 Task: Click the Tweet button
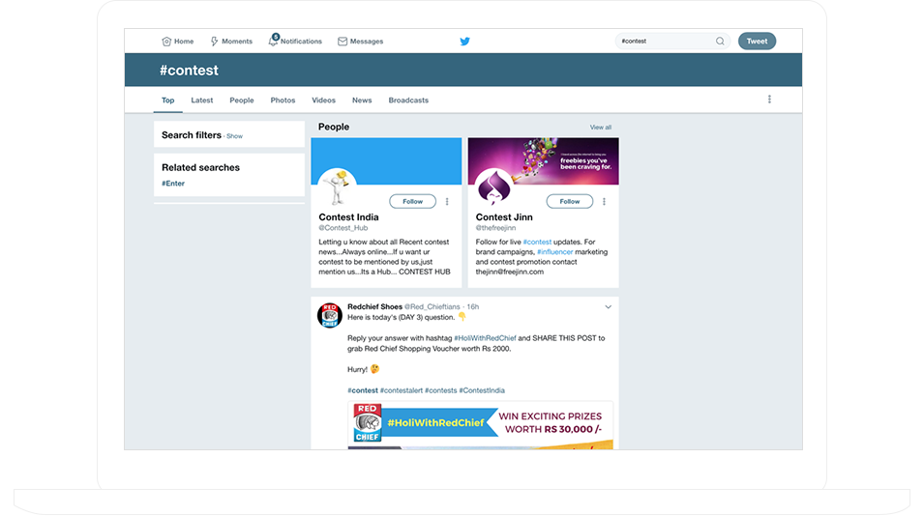click(758, 42)
